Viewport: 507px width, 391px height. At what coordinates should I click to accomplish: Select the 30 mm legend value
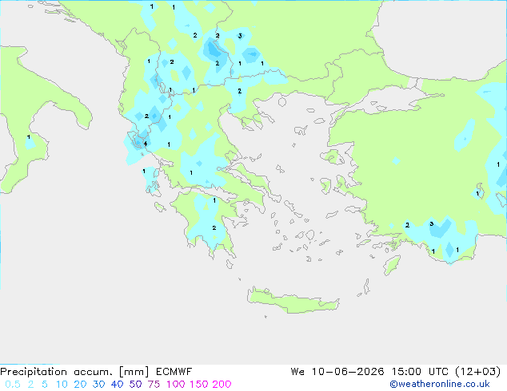click(98, 385)
